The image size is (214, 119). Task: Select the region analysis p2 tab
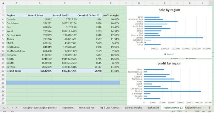point(173,108)
